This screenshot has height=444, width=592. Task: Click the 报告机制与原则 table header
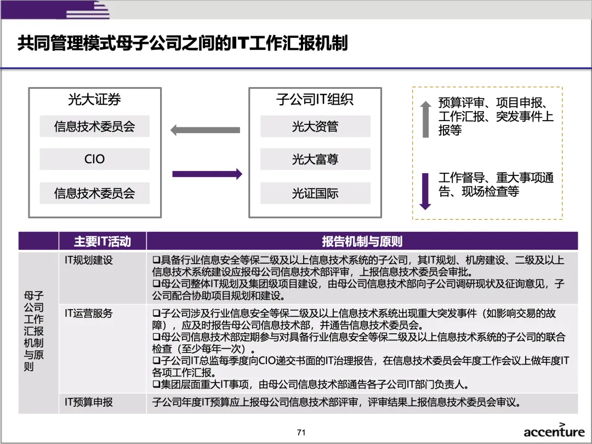pyautogui.click(x=362, y=241)
